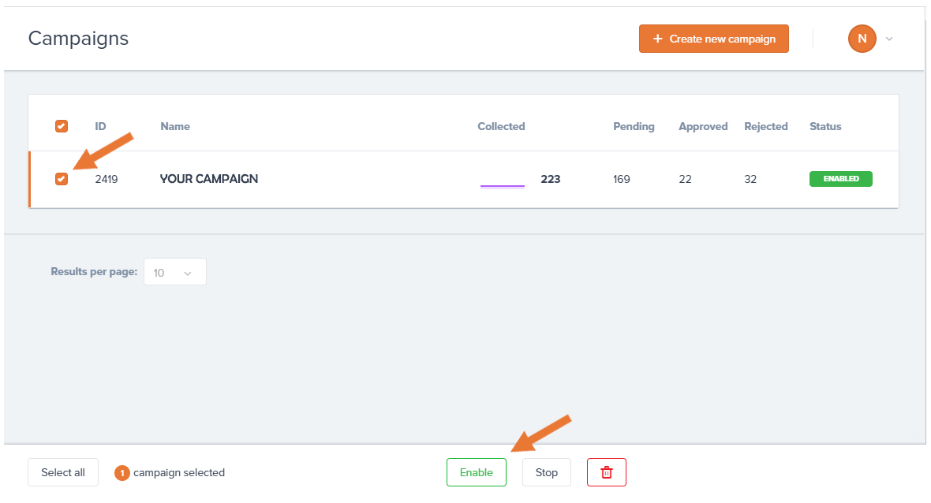Click the Status column header
931x503 pixels.
(825, 126)
